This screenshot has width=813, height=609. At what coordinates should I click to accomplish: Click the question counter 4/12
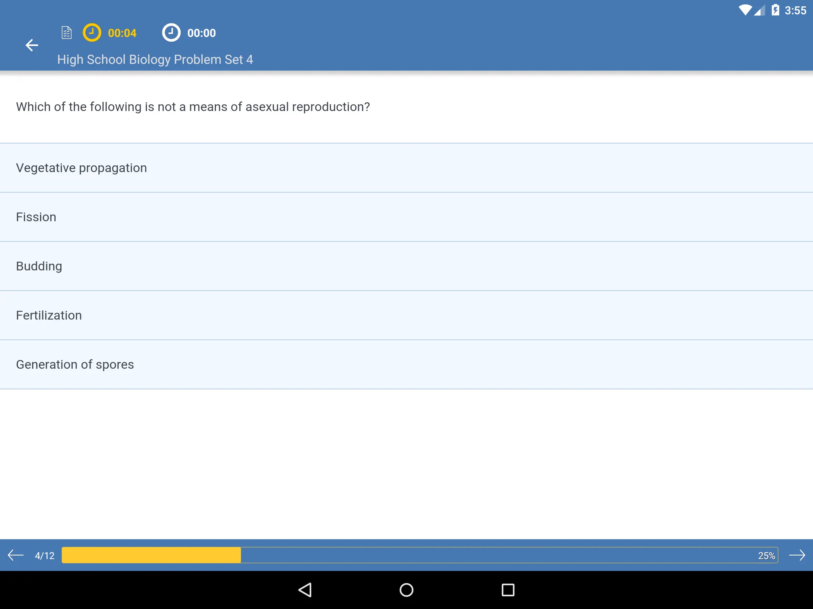point(43,555)
